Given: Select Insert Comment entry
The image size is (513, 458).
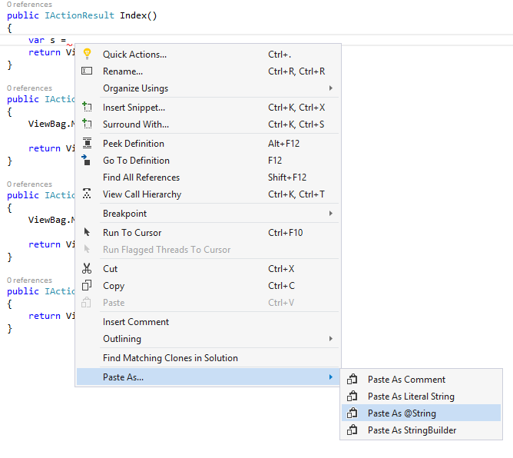Looking at the screenshot, I should (x=208, y=322).
